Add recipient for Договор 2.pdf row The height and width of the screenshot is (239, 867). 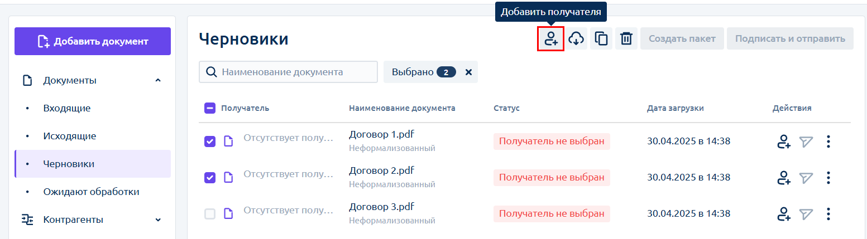pyautogui.click(x=784, y=178)
